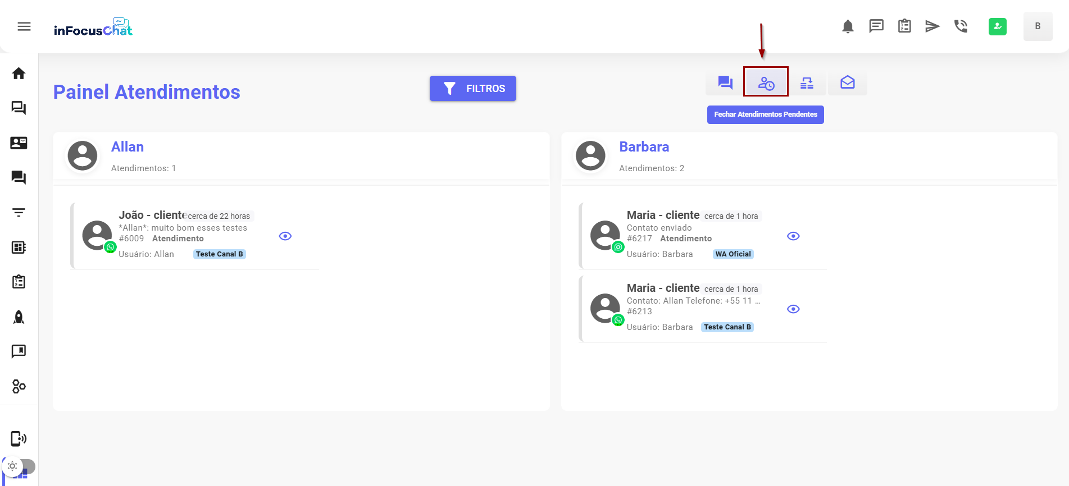Image resolution: width=1069 pixels, height=486 pixels.
Task: View Maria's attendance #6217 eye icon
Action: click(793, 236)
